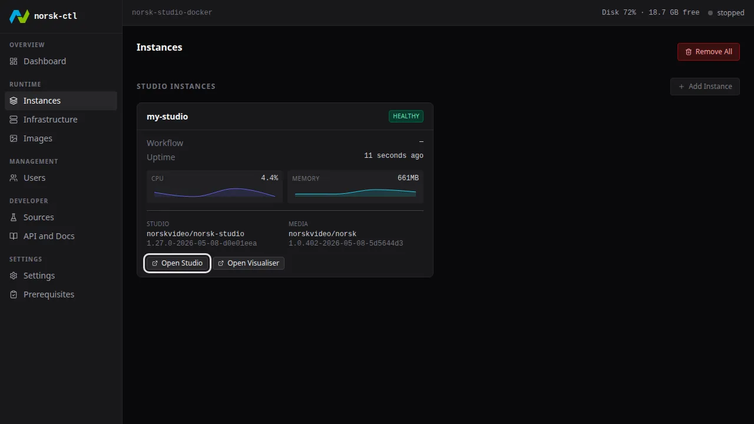Click the plus icon in Add Instance
The width and height of the screenshot is (754, 424).
682,87
